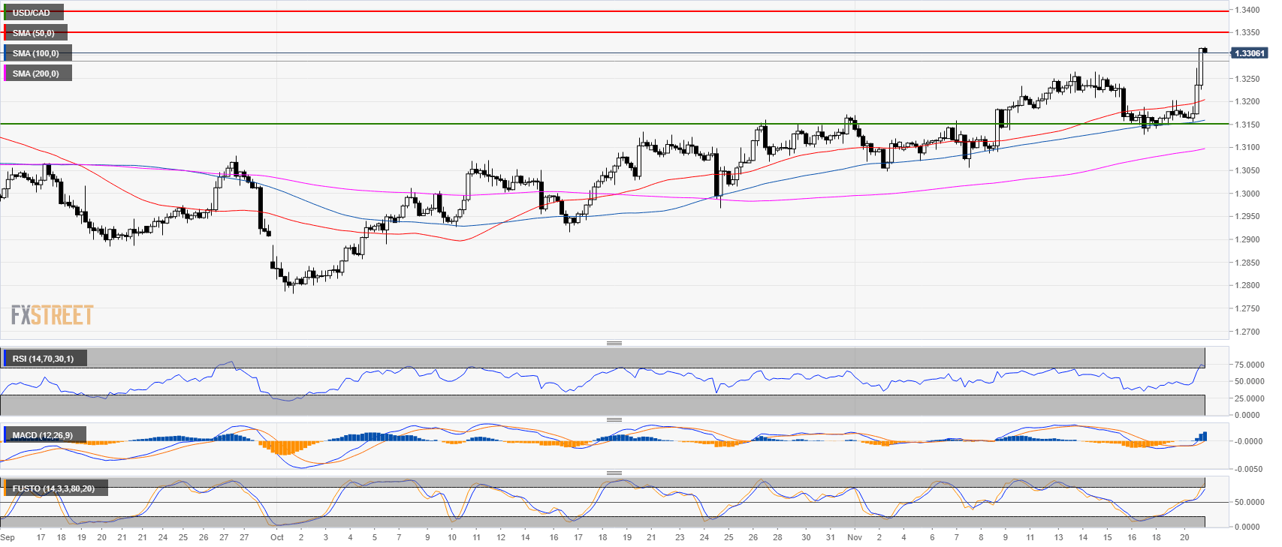Click the tallest blue MACD histogram bar at right
The width and height of the screenshot is (1282, 547).
[x=1204, y=436]
